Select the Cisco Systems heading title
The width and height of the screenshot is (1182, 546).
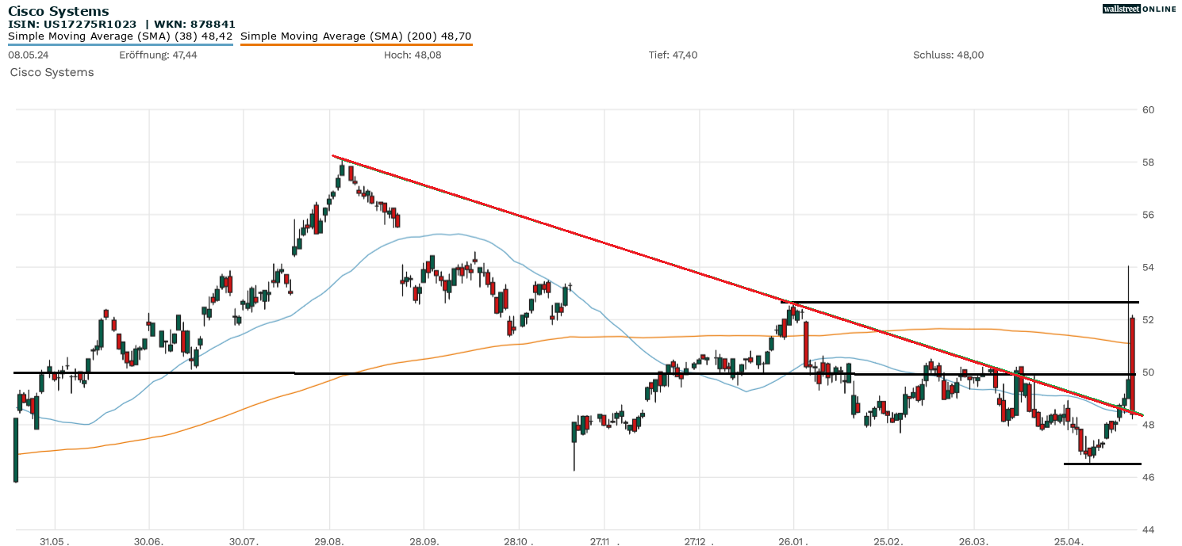[59, 11]
